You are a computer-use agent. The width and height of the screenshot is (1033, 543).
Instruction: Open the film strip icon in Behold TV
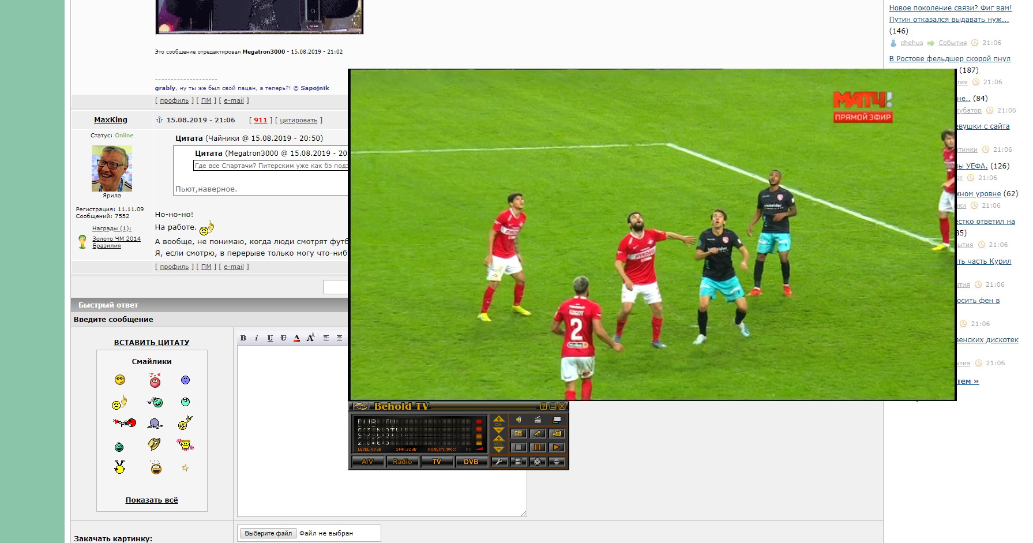(x=519, y=462)
